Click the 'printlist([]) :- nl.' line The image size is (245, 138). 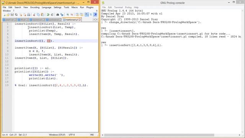click(33, 68)
